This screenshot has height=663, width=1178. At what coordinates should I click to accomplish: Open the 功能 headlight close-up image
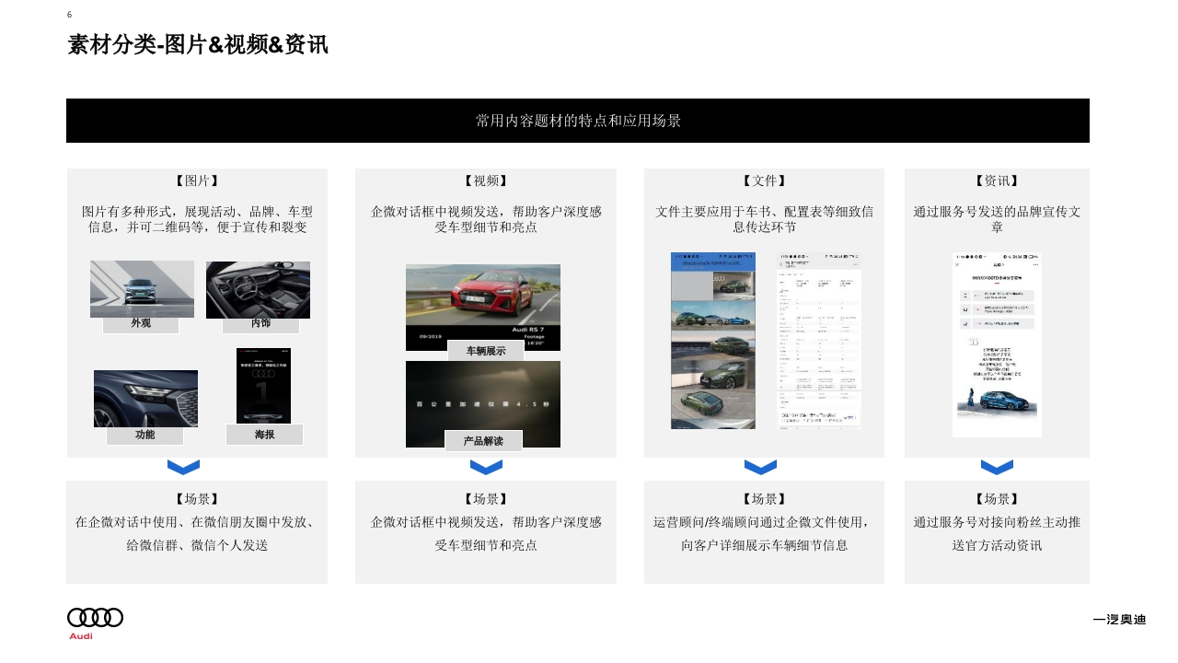(145, 398)
